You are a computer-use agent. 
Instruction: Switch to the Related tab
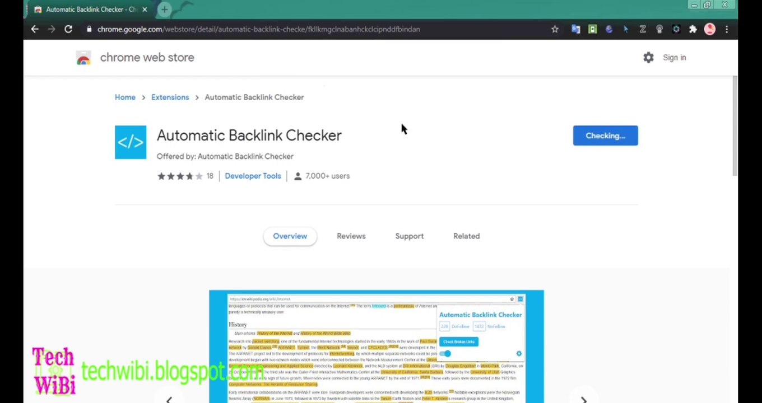coord(466,236)
